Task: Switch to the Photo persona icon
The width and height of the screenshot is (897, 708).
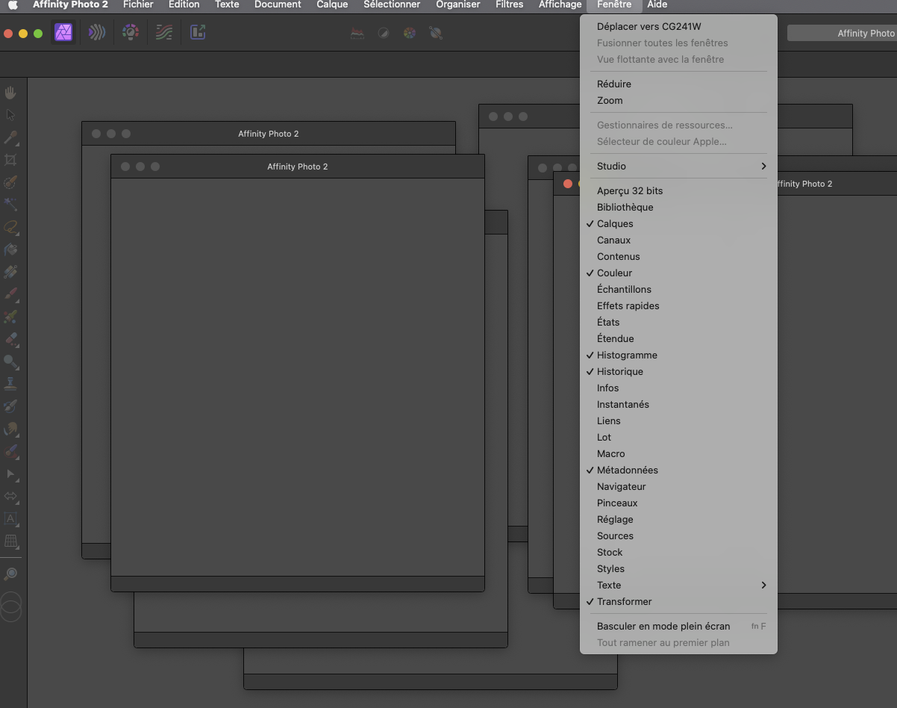Action: [63, 33]
